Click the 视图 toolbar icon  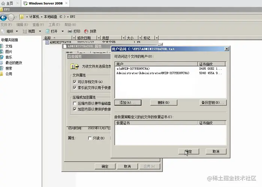[25, 31]
